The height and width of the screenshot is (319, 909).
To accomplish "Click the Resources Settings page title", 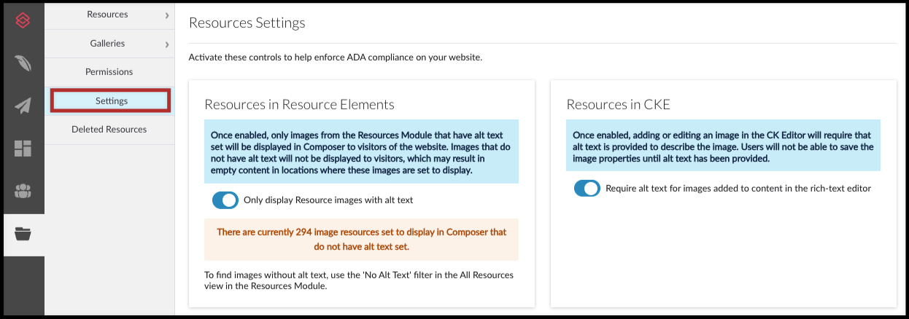I will 247,23.
